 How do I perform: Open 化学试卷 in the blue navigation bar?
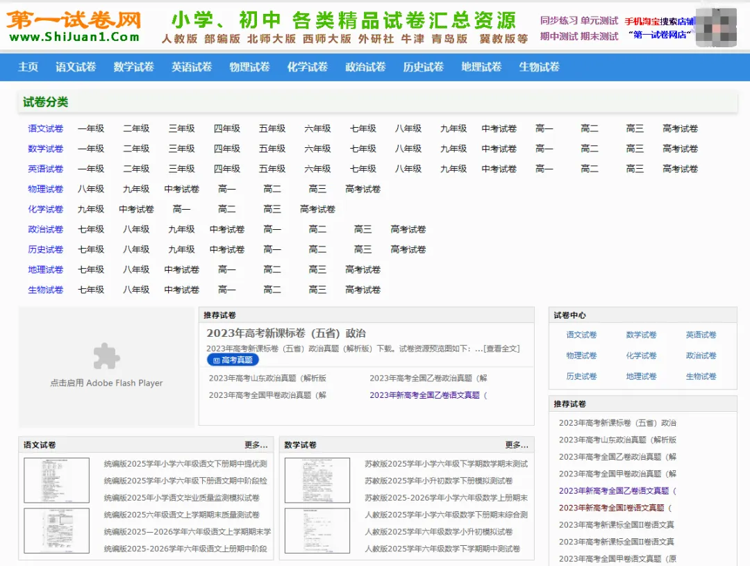point(308,67)
